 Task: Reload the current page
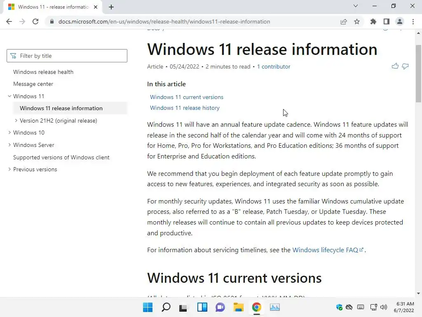[x=35, y=21]
